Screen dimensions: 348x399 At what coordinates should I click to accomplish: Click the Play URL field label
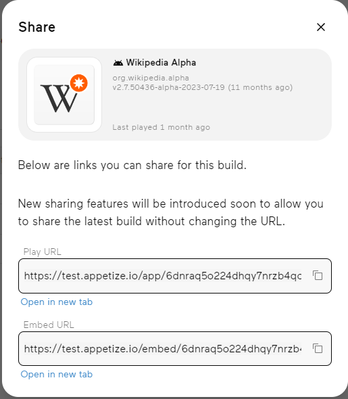42,252
